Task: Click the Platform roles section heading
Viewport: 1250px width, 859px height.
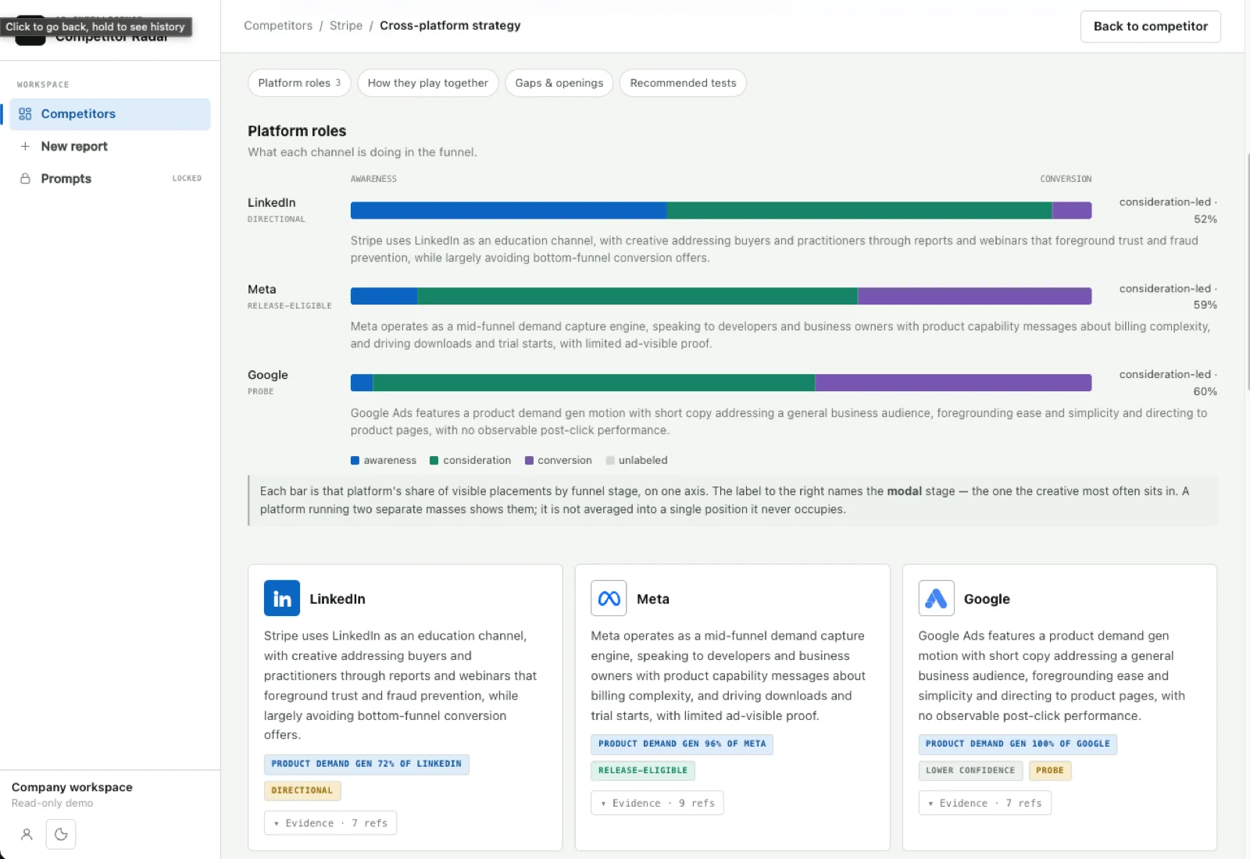Action: point(297,131)
